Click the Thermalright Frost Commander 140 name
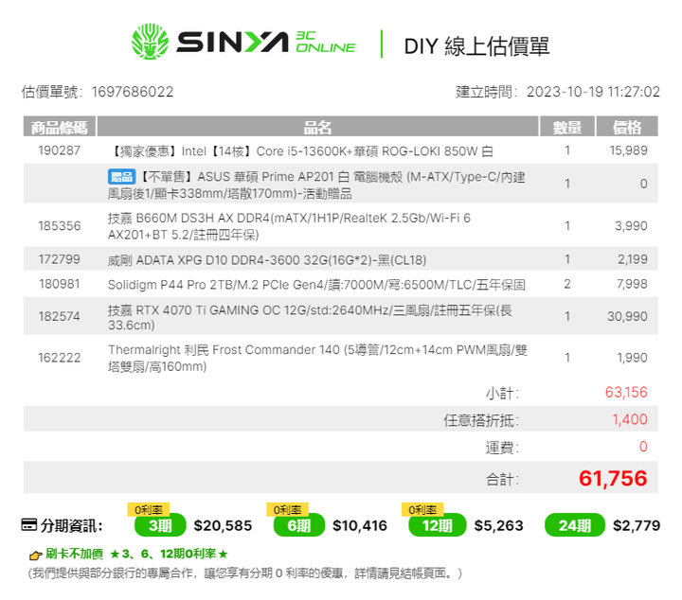 tap(317, 358)
